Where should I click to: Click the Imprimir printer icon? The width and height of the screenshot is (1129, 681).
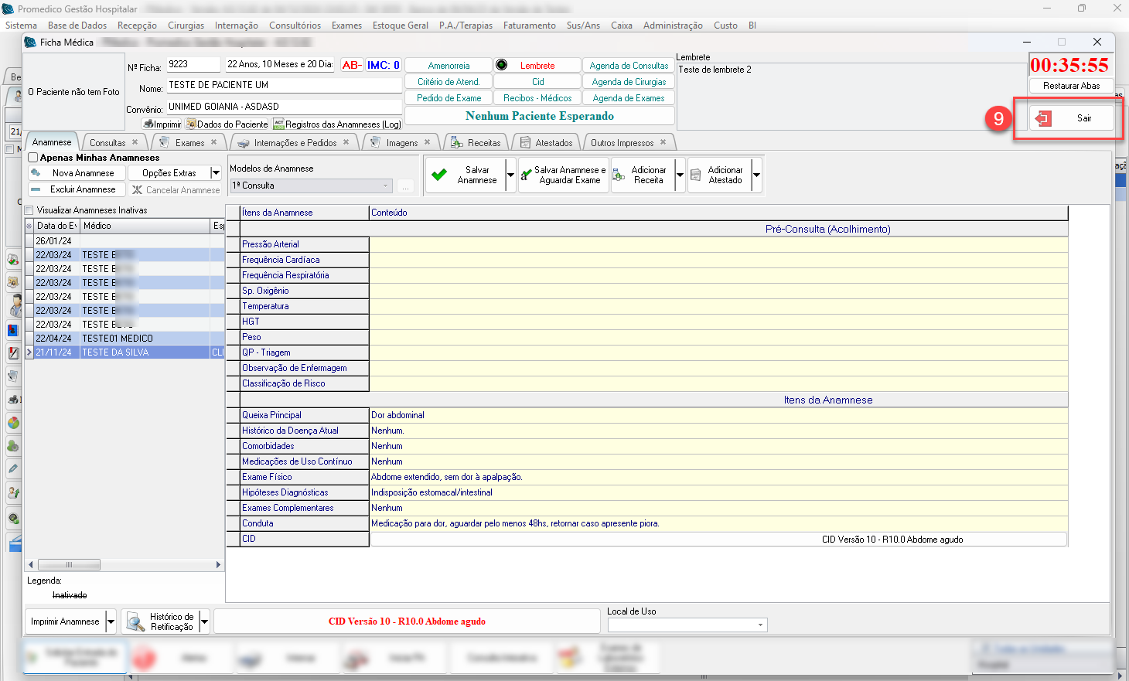tap(148, 124)
